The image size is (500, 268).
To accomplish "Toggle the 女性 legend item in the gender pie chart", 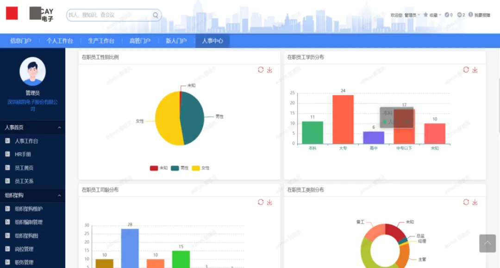I will click(x=200, y=168).
